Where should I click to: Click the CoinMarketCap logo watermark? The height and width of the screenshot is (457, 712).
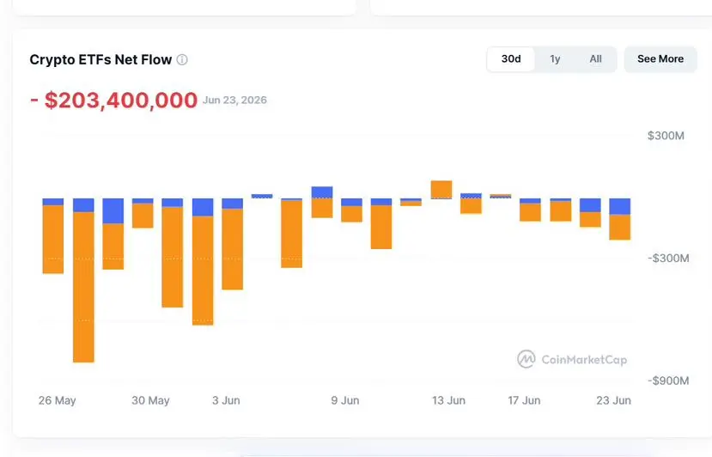click(572, 359)
